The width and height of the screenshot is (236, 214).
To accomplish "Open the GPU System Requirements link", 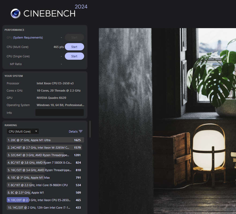I will (28, 37).
